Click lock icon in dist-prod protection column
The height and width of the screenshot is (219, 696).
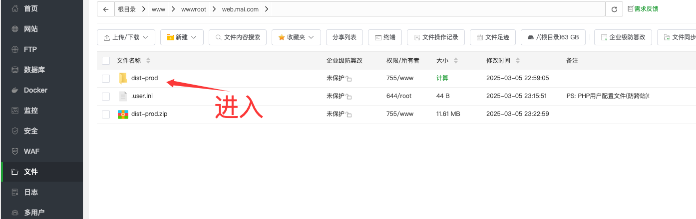[x=349, y=79]
